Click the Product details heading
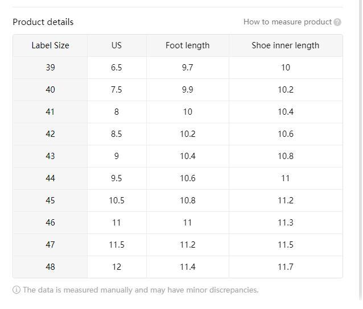The width and height of the screenshot is (363, 309). click(x=43, y=22)
